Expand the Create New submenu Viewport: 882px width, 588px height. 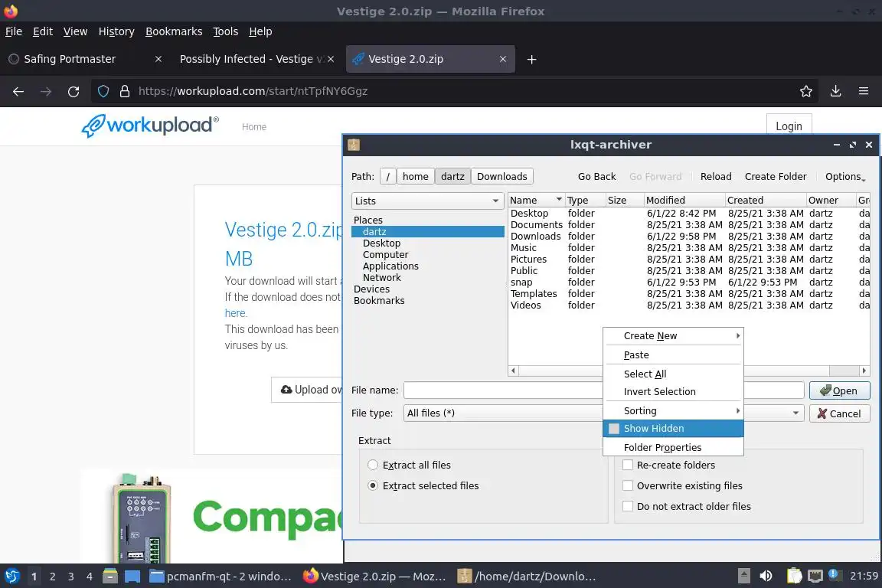(673, 336)
